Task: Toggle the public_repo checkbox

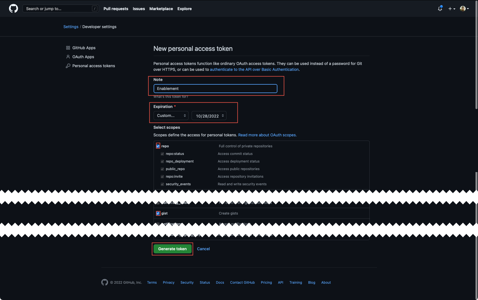Action: click(162, 169)
